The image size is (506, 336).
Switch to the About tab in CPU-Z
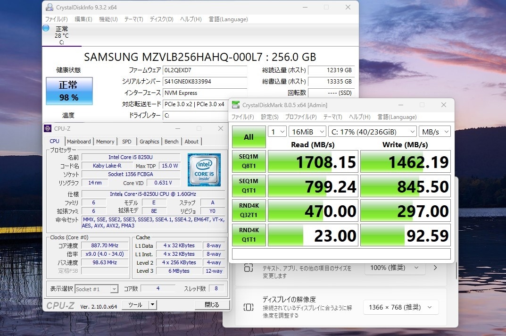click(x=191, y=142)
